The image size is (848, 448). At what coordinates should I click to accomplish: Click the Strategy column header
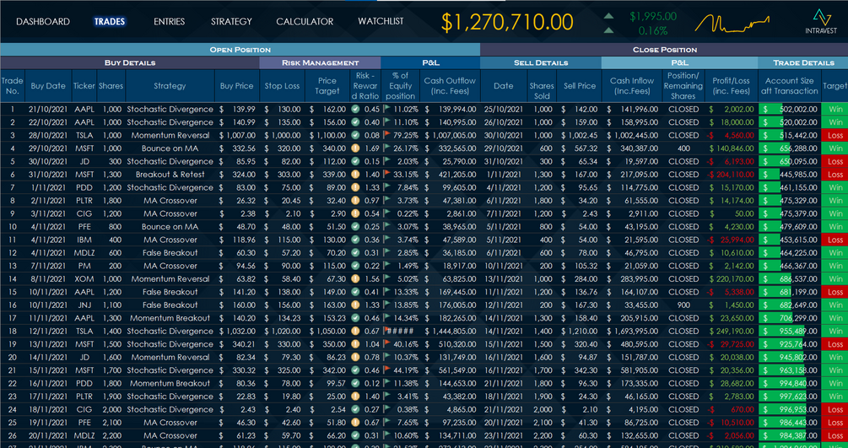coord(170,85)
